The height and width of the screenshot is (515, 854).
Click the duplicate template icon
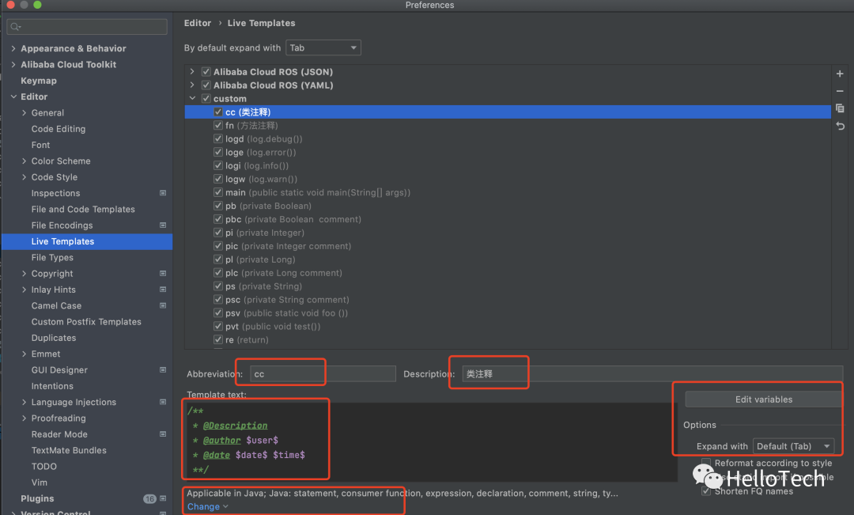[840, 108]
